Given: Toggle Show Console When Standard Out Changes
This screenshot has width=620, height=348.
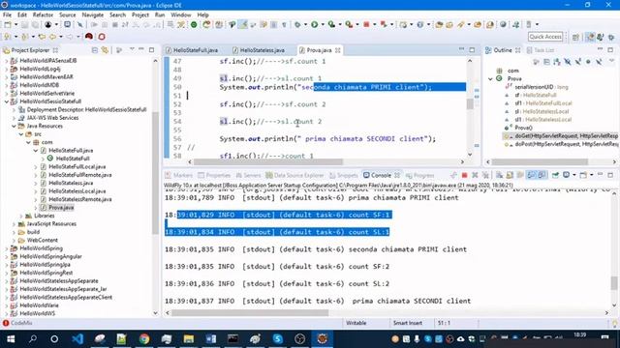Looking at the screenshot, I should tap(532, 175).
